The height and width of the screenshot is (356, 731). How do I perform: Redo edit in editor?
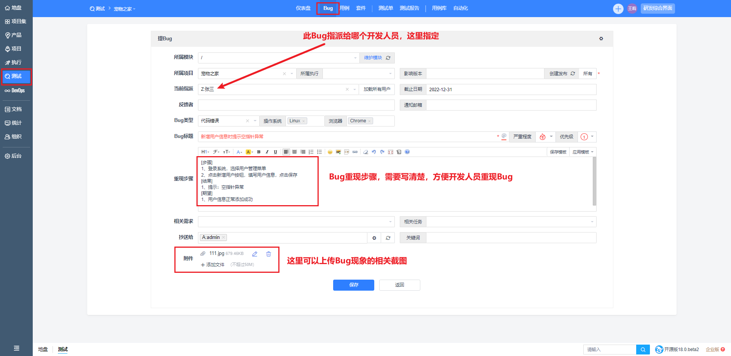[x=382, y=152]
